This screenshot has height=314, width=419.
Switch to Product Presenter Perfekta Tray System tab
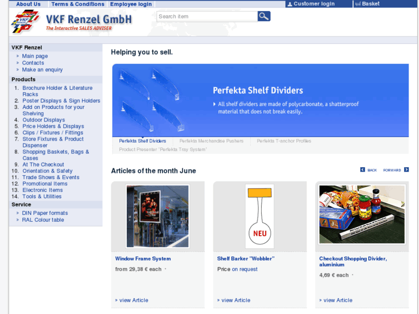(163, 149)
